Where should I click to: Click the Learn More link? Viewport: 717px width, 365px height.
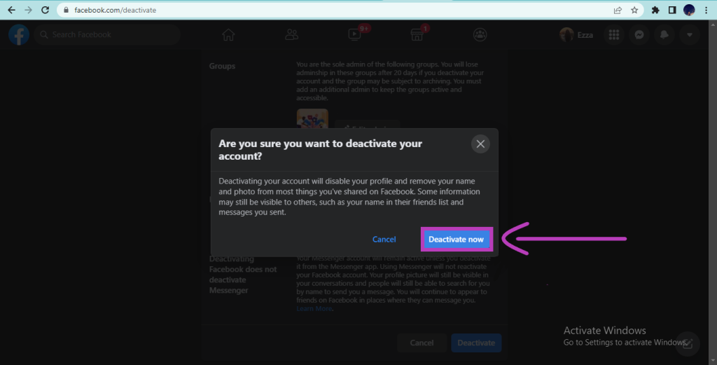314,309
